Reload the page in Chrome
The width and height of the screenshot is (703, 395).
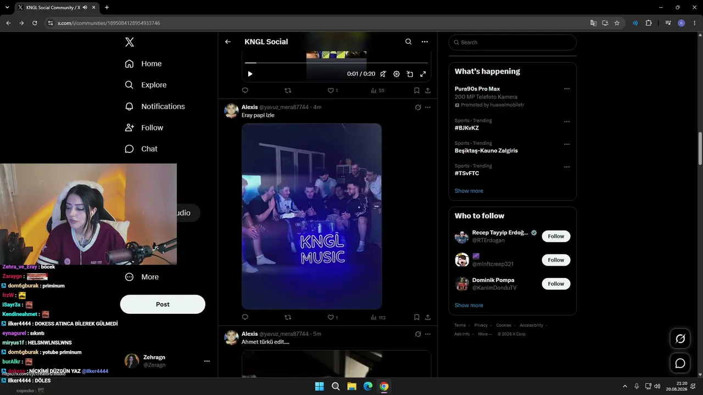[35, 23]
